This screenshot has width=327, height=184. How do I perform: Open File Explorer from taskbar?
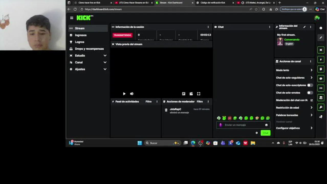(253, 143)
